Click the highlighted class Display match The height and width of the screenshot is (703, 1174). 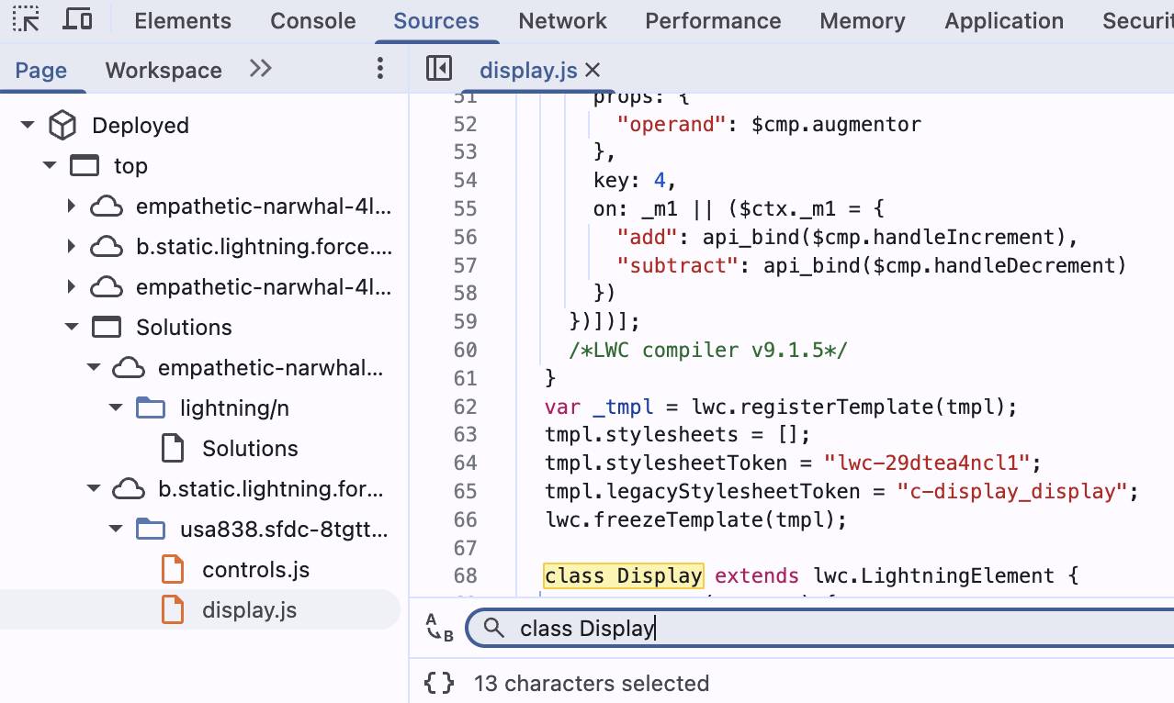click(624, 575)
